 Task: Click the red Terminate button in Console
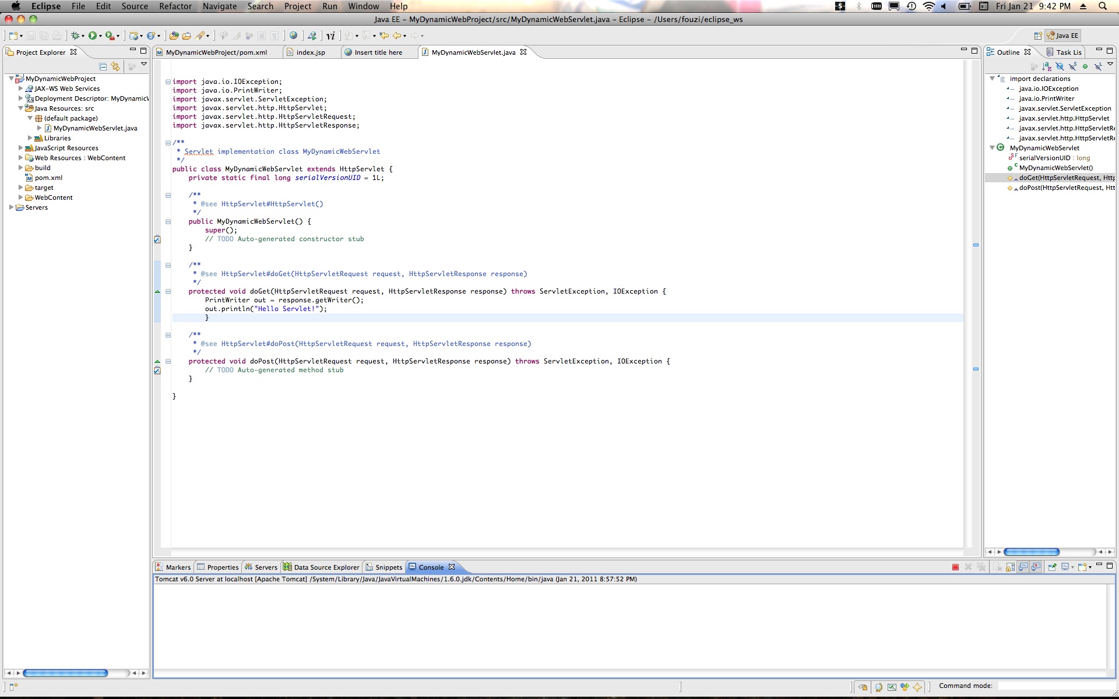coord(955,567)
